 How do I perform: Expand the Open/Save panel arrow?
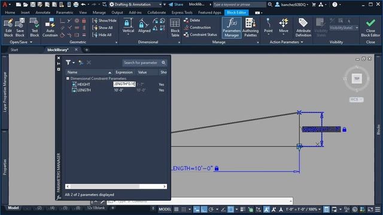(x=31, y=42)
